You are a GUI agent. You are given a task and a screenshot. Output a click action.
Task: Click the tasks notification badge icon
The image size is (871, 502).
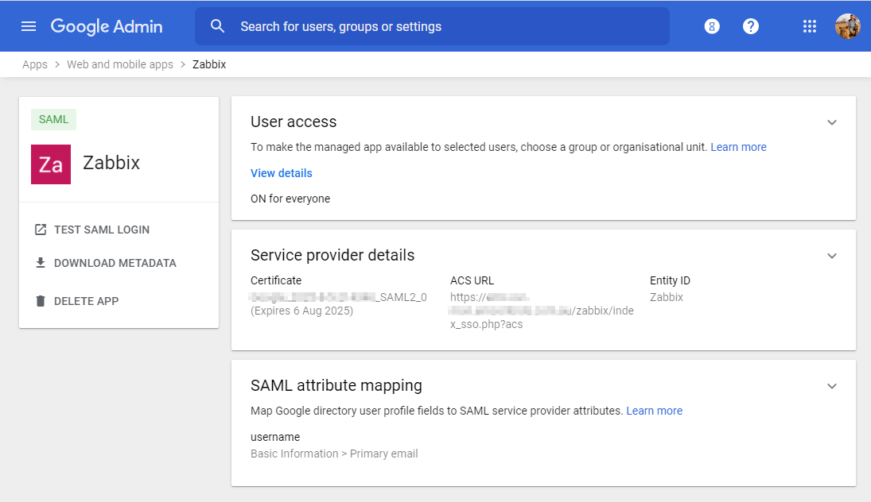tap(711, 25)
